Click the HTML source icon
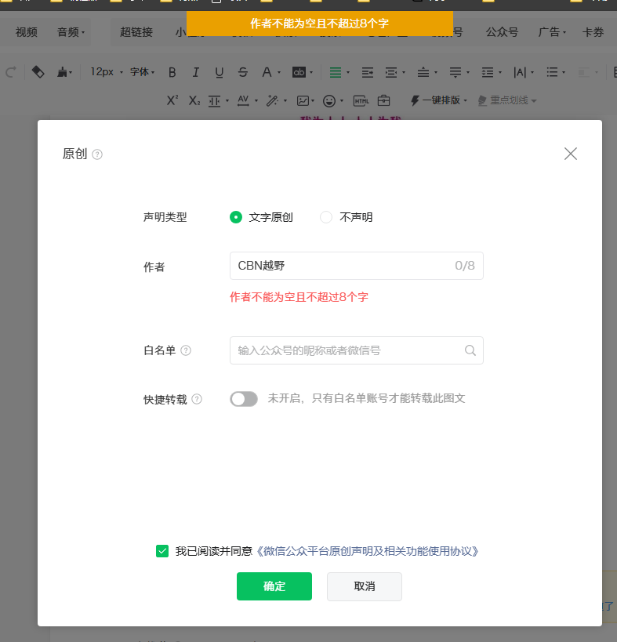 (361, 100)
